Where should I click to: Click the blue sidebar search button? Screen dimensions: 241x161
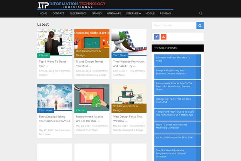[x=200, y=25]
